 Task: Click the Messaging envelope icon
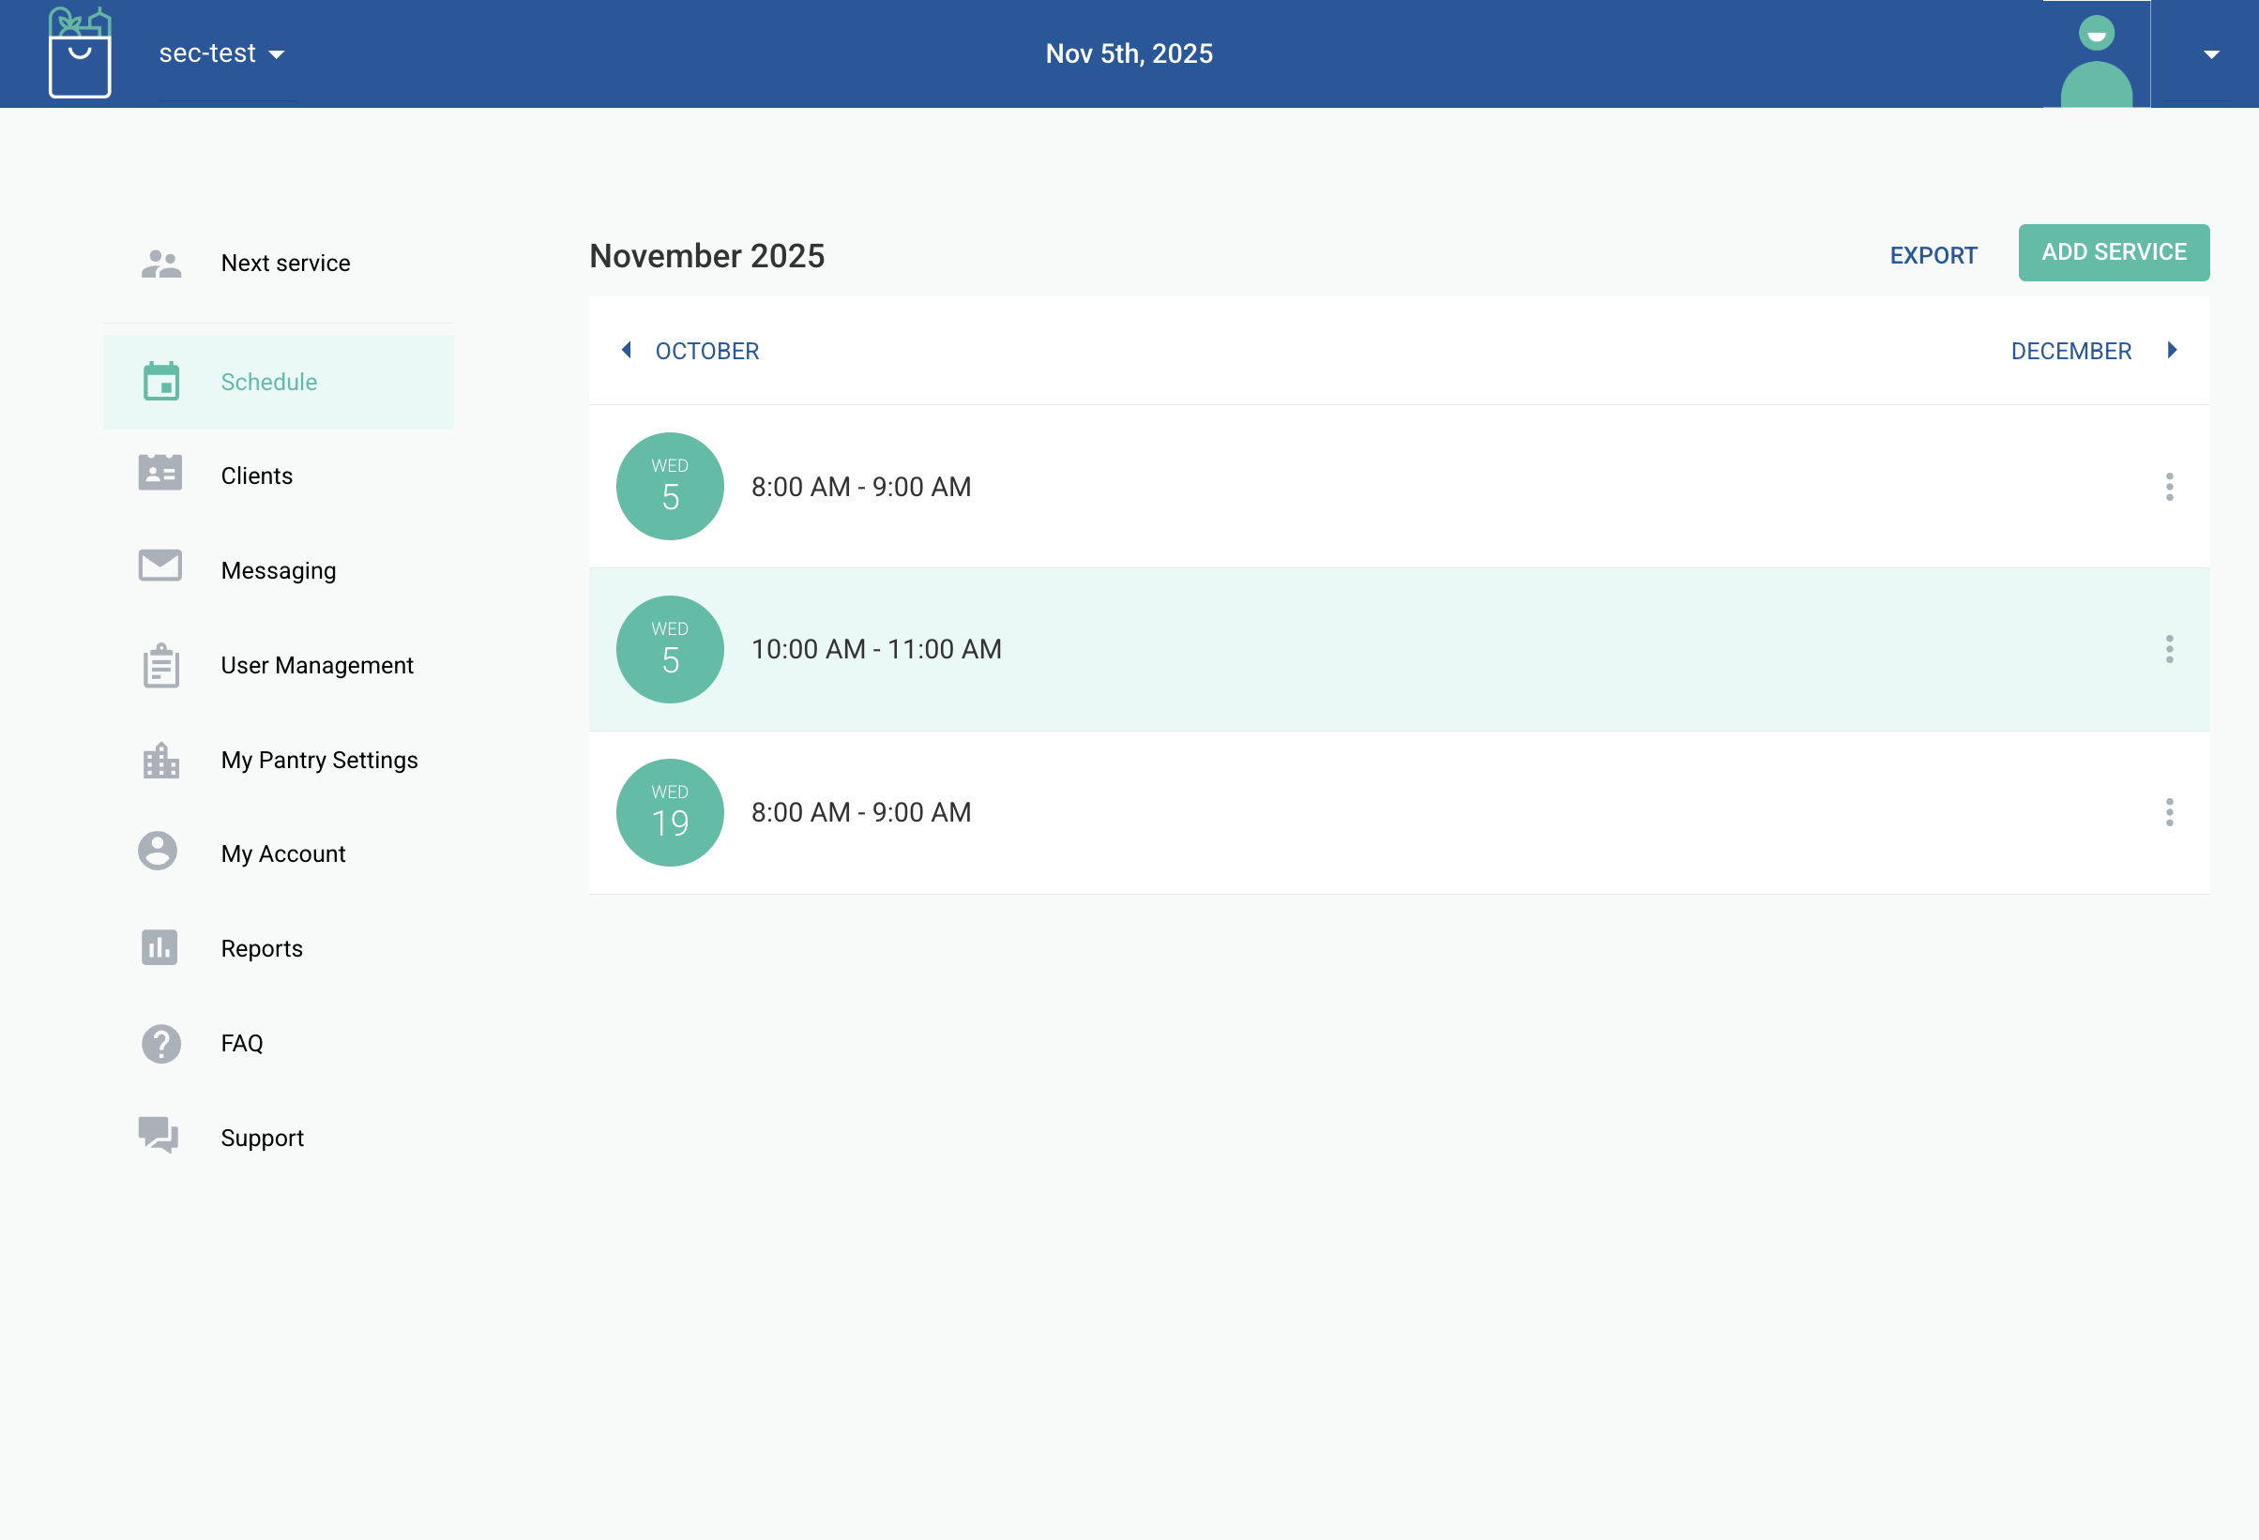tap(160, 566)
